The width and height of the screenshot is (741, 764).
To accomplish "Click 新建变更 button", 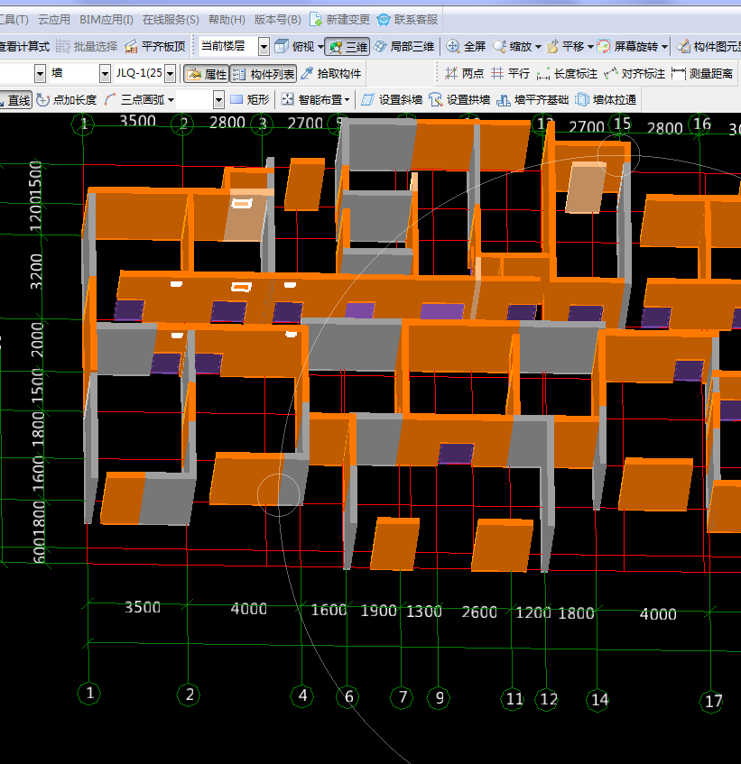I will 339,20.
